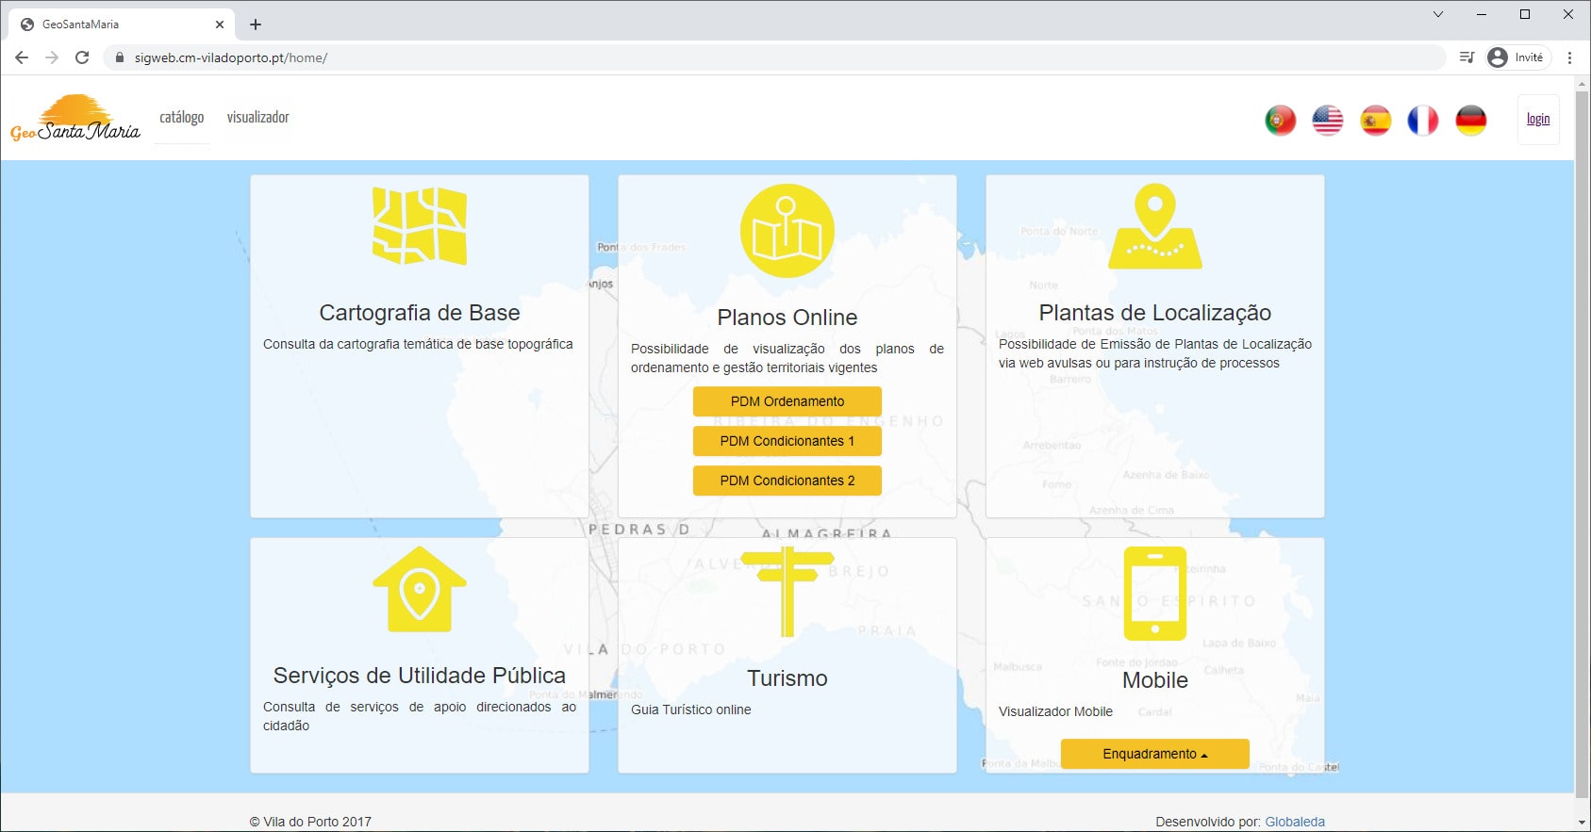
Task: Select the French flag language
Action: point(1423,120)
